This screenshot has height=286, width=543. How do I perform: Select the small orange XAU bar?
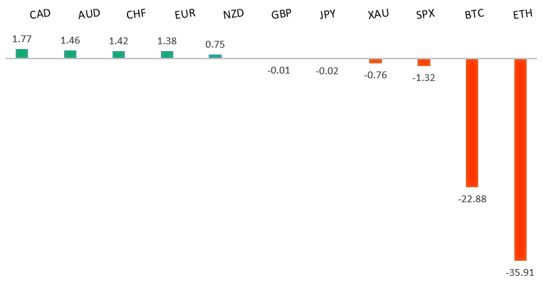(376, 61)
